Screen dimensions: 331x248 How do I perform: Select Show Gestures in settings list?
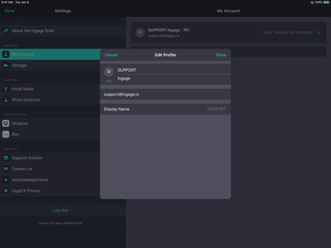click(50, 100)
